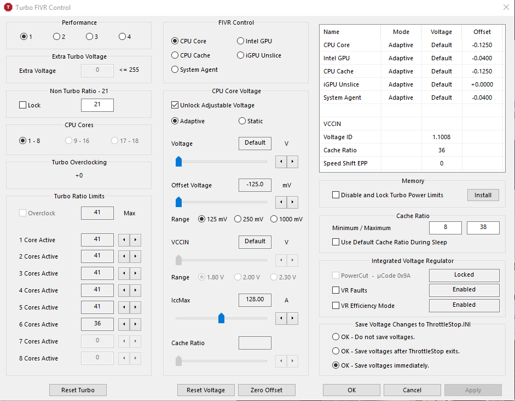Screen dimensions: 515x401
Task: Increase the 3 Cores Active ratio
Action: [135, 273]
